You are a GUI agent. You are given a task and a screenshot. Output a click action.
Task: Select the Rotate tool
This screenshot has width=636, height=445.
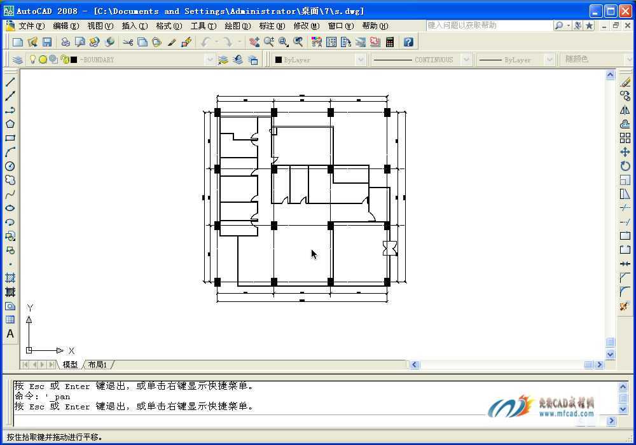[625, 166]
